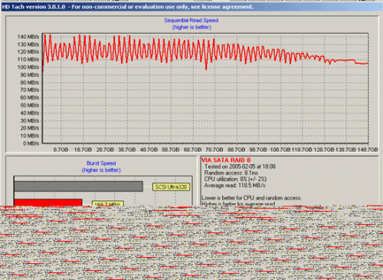This screenshot has width=383, height=280.
Task: Click the 68.7GB position label
Action: click(192, 150)
